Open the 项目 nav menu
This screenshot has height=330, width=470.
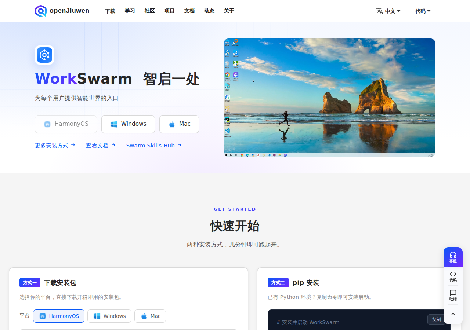pyautogui.click(x=170, y=11)
